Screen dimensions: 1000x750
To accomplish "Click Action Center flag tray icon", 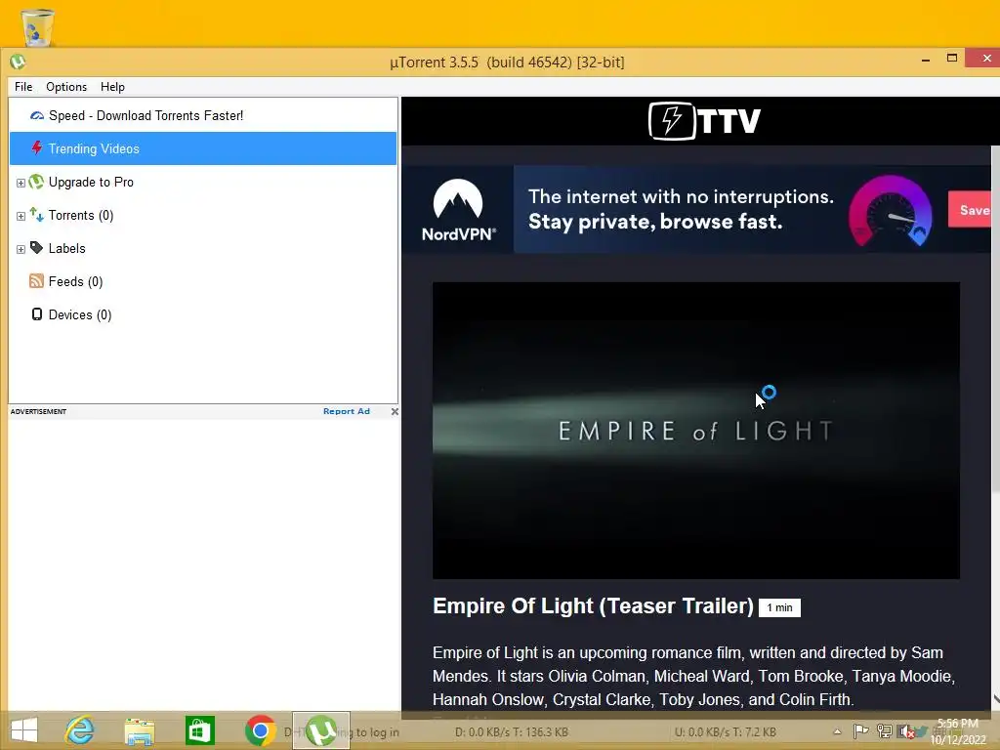I will click(x=860, y=730).
